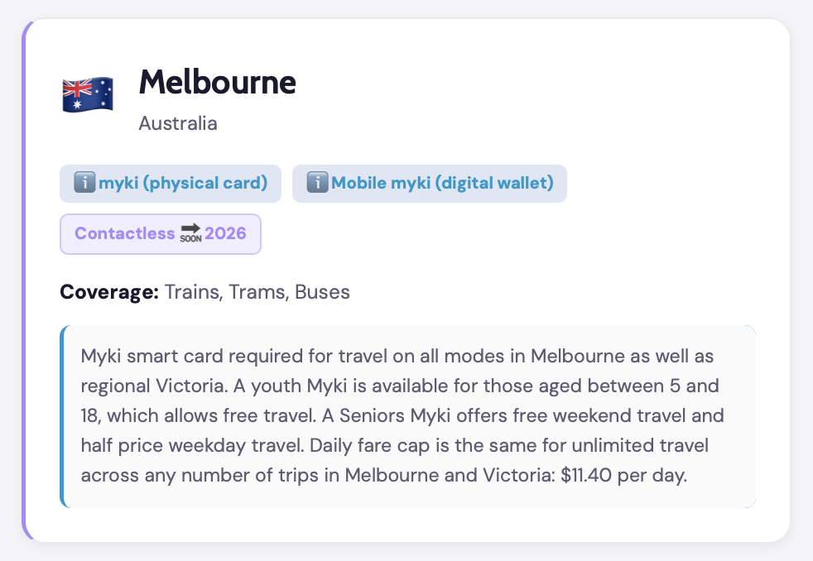
Task: Click the bold Coverage label
Action: tap(109, 292)
